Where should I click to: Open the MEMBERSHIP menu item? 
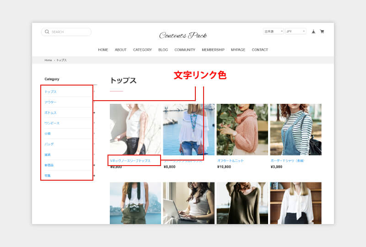(x=213, y=50)
